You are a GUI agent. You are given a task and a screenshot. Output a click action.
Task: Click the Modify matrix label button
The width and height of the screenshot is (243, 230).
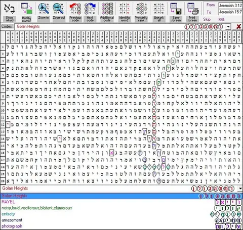pyautogui.click(x=27, y=19)
